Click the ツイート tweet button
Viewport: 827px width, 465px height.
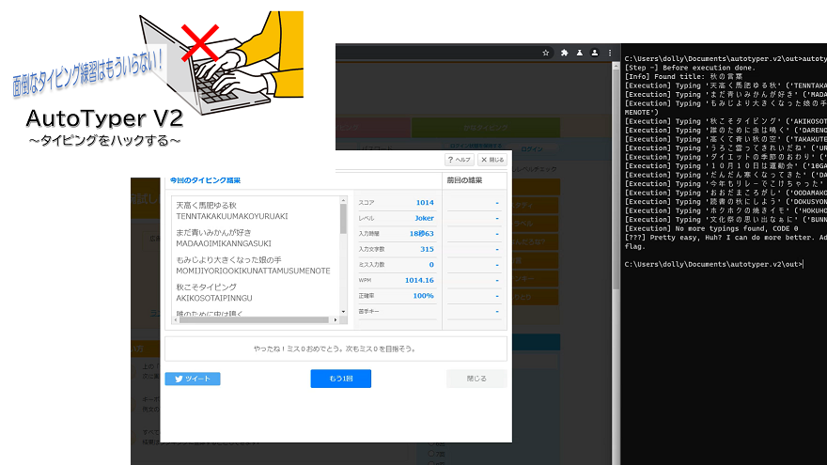tap(193, 379)
